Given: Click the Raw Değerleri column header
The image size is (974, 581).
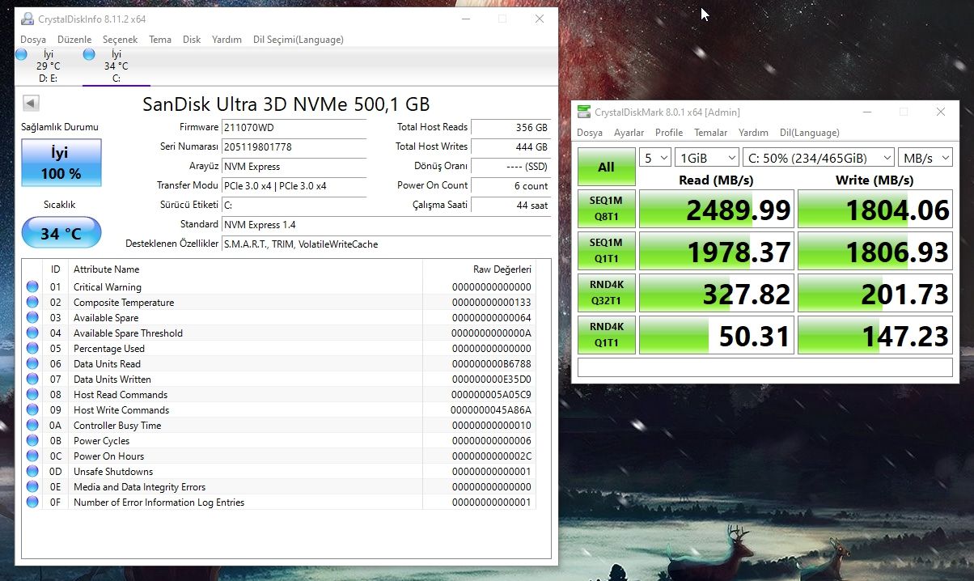Looking at the screenshot, I should pyautogui.click(x=478, y=269).
